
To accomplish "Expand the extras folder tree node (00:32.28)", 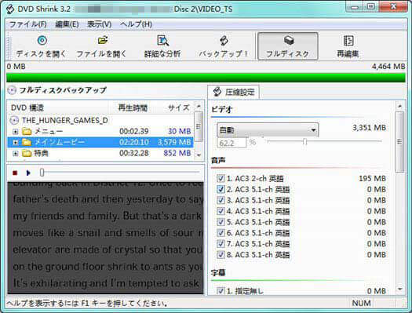I will (16, 153).
